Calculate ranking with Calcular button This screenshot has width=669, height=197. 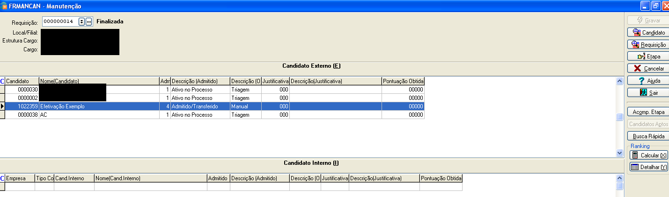coord(648,155)
